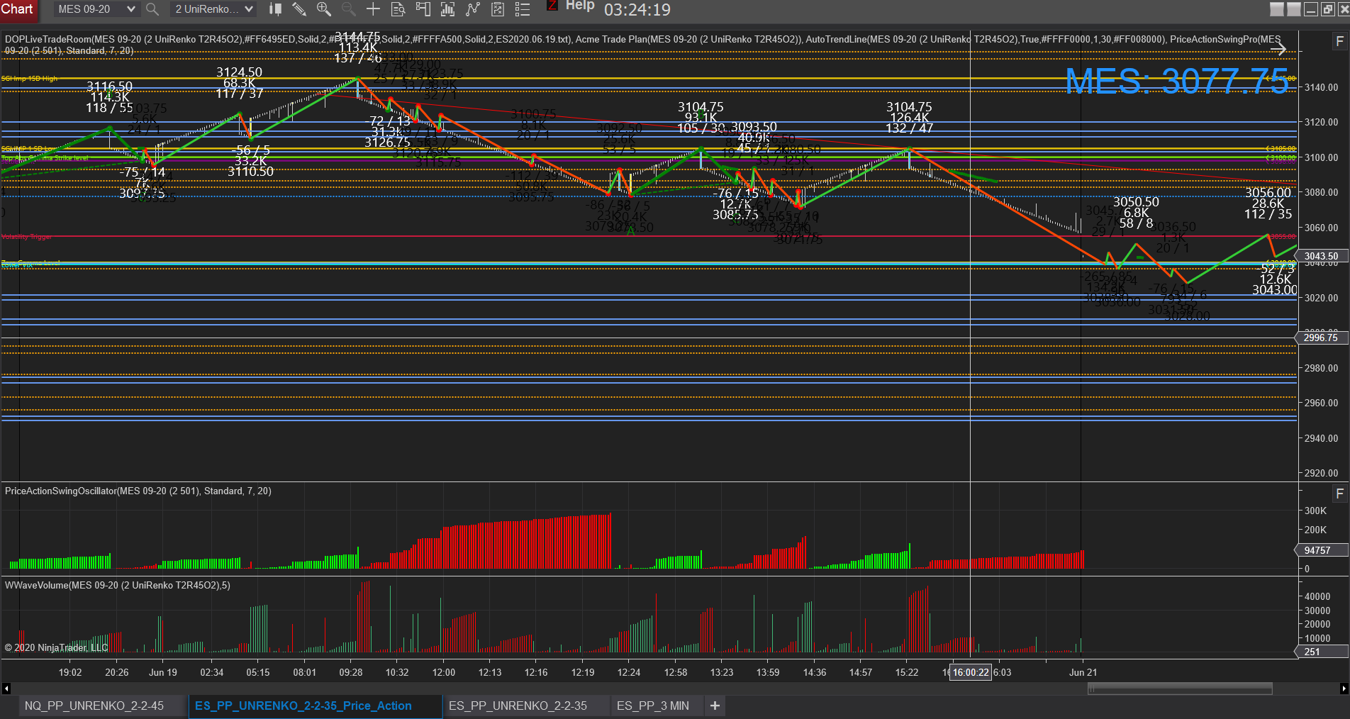Image resolution: width=1350 pixels, height=719 pixels.
Task: Click the 40000 volume axis label
Action: pyautogui.click(x=1317, y=596)
